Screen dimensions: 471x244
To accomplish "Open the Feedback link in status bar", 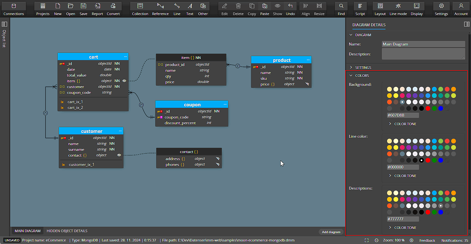I will click(427, 240).
